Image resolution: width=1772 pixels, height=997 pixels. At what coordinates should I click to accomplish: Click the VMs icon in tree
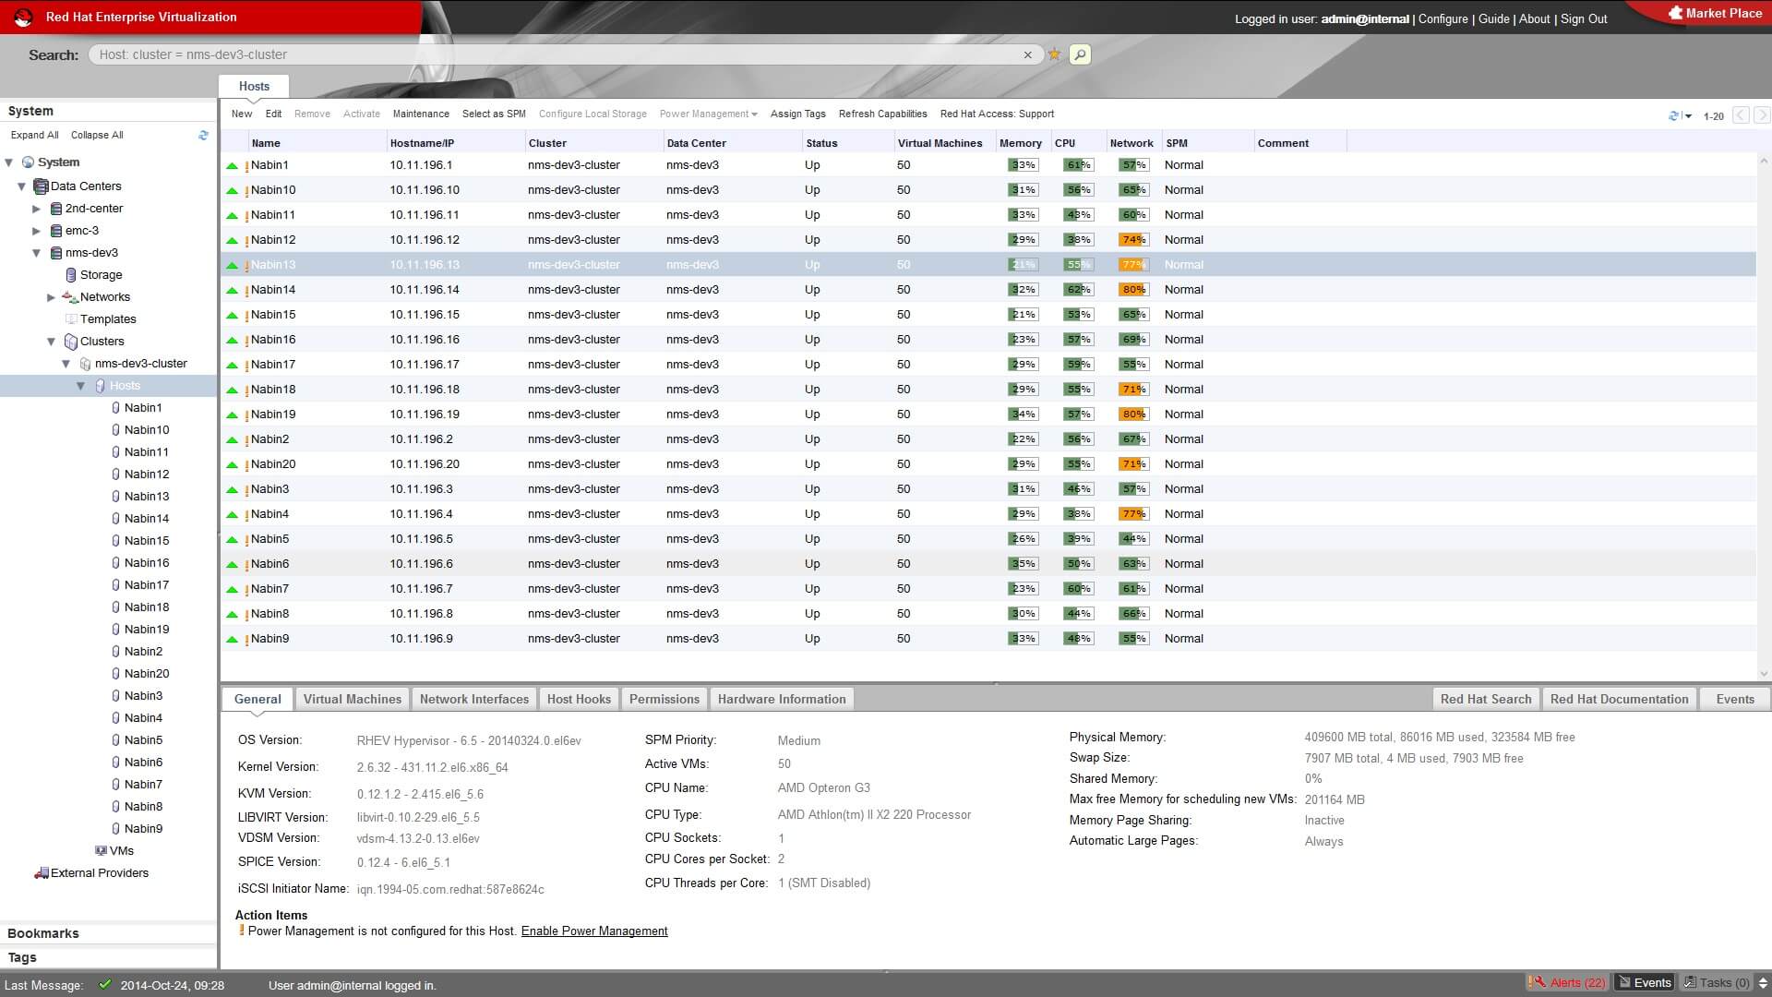101,851
